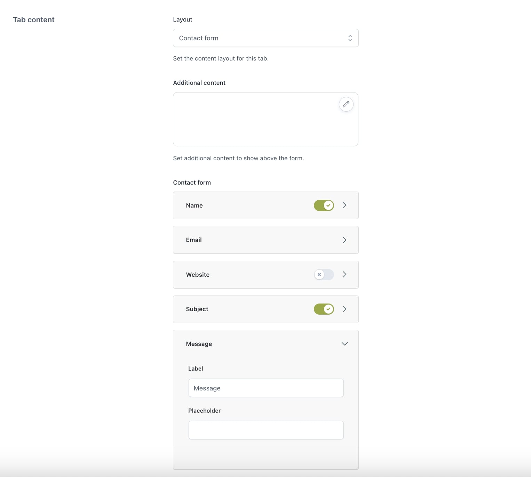Click the Tab content section heading
531x477 pixels.
pyautogui.click(x=34, y=20)
